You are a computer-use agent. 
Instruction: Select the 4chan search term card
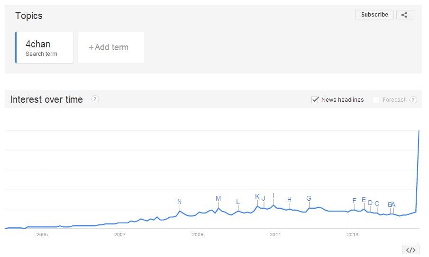click(45, 47)
